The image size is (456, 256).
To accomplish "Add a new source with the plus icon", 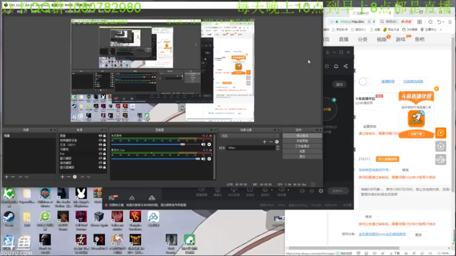I will pos(62,177).
